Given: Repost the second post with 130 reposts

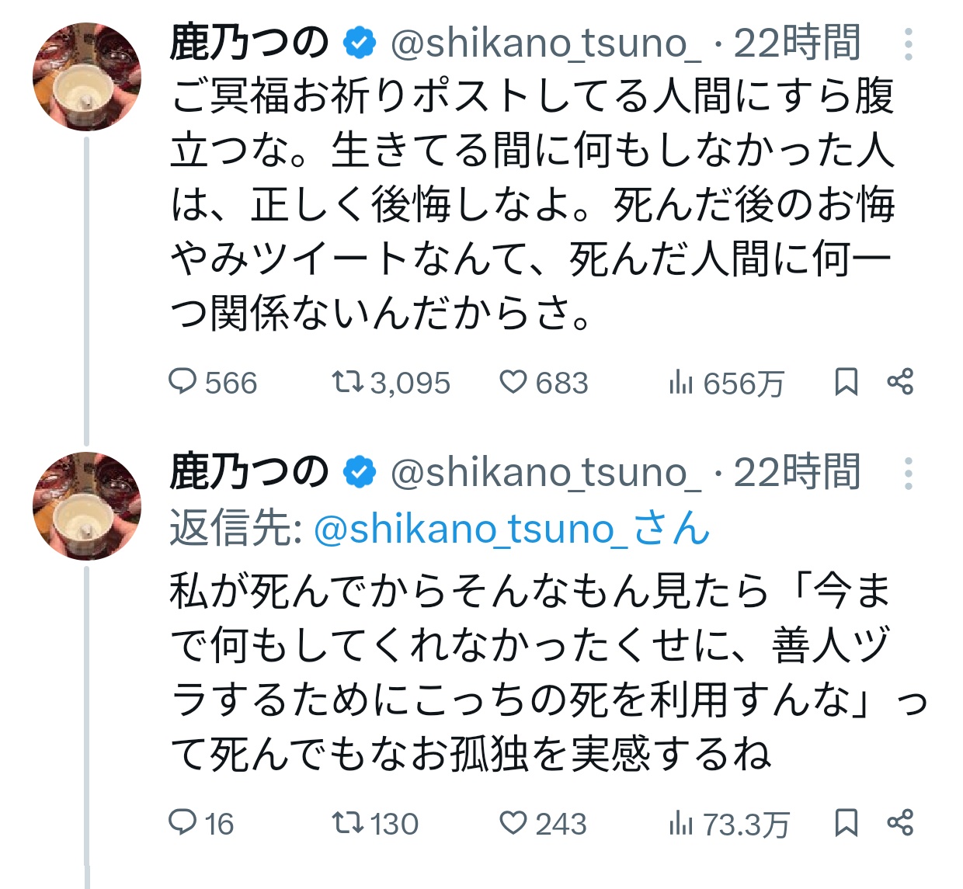Looking at the screenshot, I should coord(347,823).
